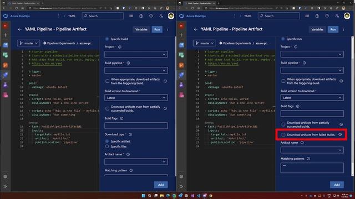Image resolution: width=355 pixels, height=199 pixels.
Task: Open Marketplace shopping bag icon in right window
Action: pos(317,16)
